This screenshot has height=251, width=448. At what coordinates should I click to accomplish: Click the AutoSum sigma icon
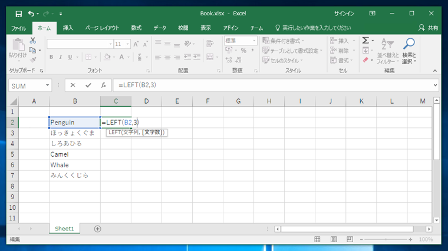click(365, 41)
